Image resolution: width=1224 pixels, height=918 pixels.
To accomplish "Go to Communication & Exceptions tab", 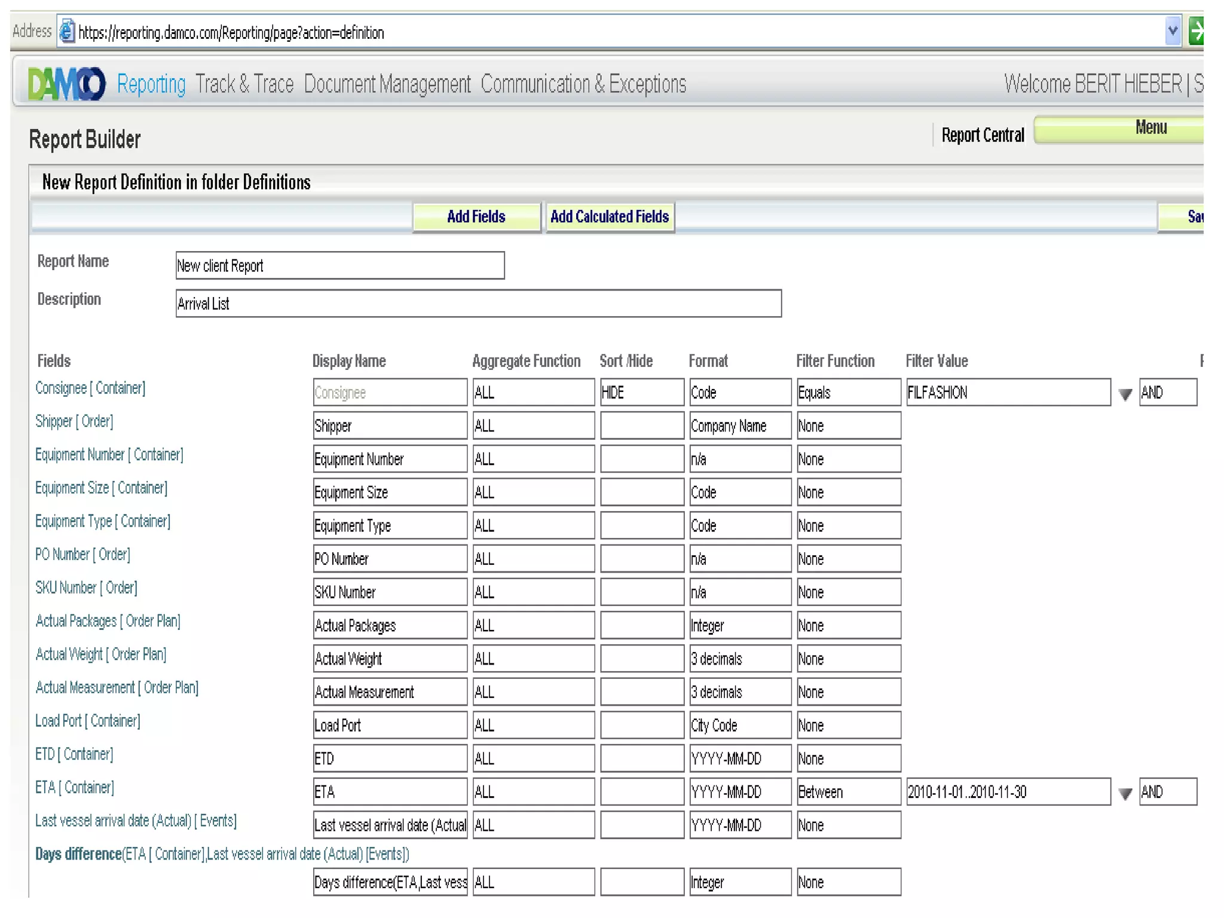I will coord(583,84).
